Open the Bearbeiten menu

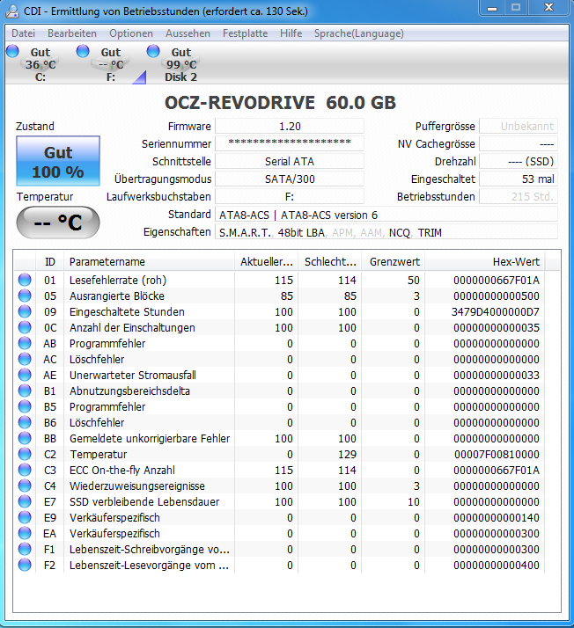72,33
